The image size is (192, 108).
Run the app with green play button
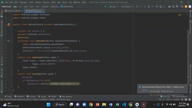pyautogui.click(x=137, y=7)
